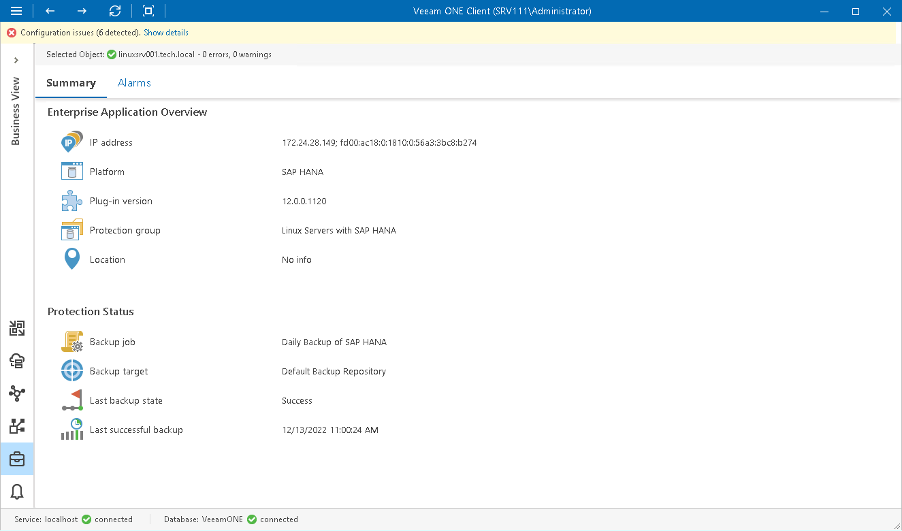902x531 pixels.
Task: Open the network diagram sidebar icon
Action: (16, 393)
